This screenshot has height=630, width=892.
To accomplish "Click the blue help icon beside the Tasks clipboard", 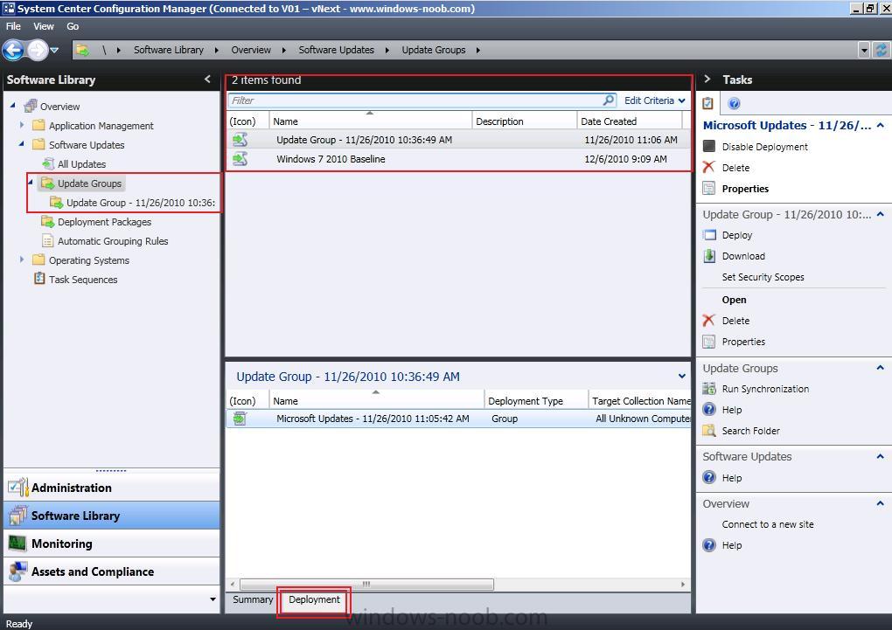I will (734, 103).
